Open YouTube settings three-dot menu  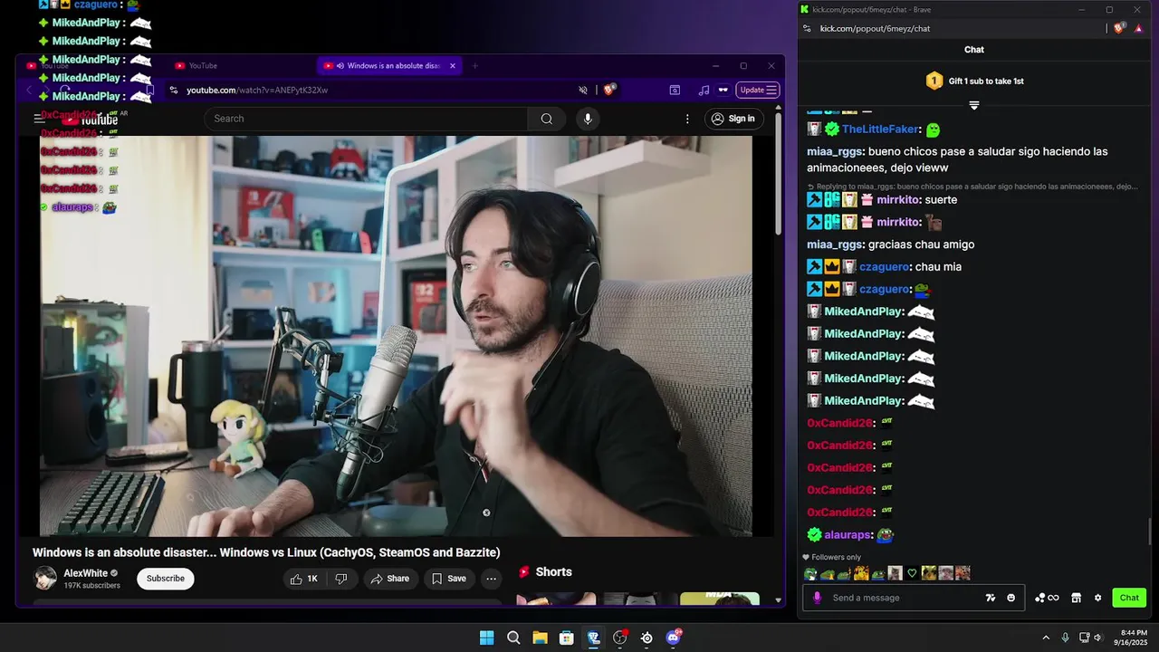click(x=687, y=119)
